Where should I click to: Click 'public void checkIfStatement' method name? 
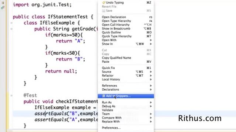(x=77, y=102)
